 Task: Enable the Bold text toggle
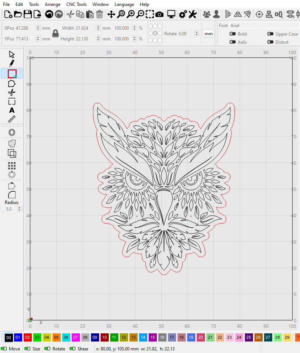tap(233, 34)
